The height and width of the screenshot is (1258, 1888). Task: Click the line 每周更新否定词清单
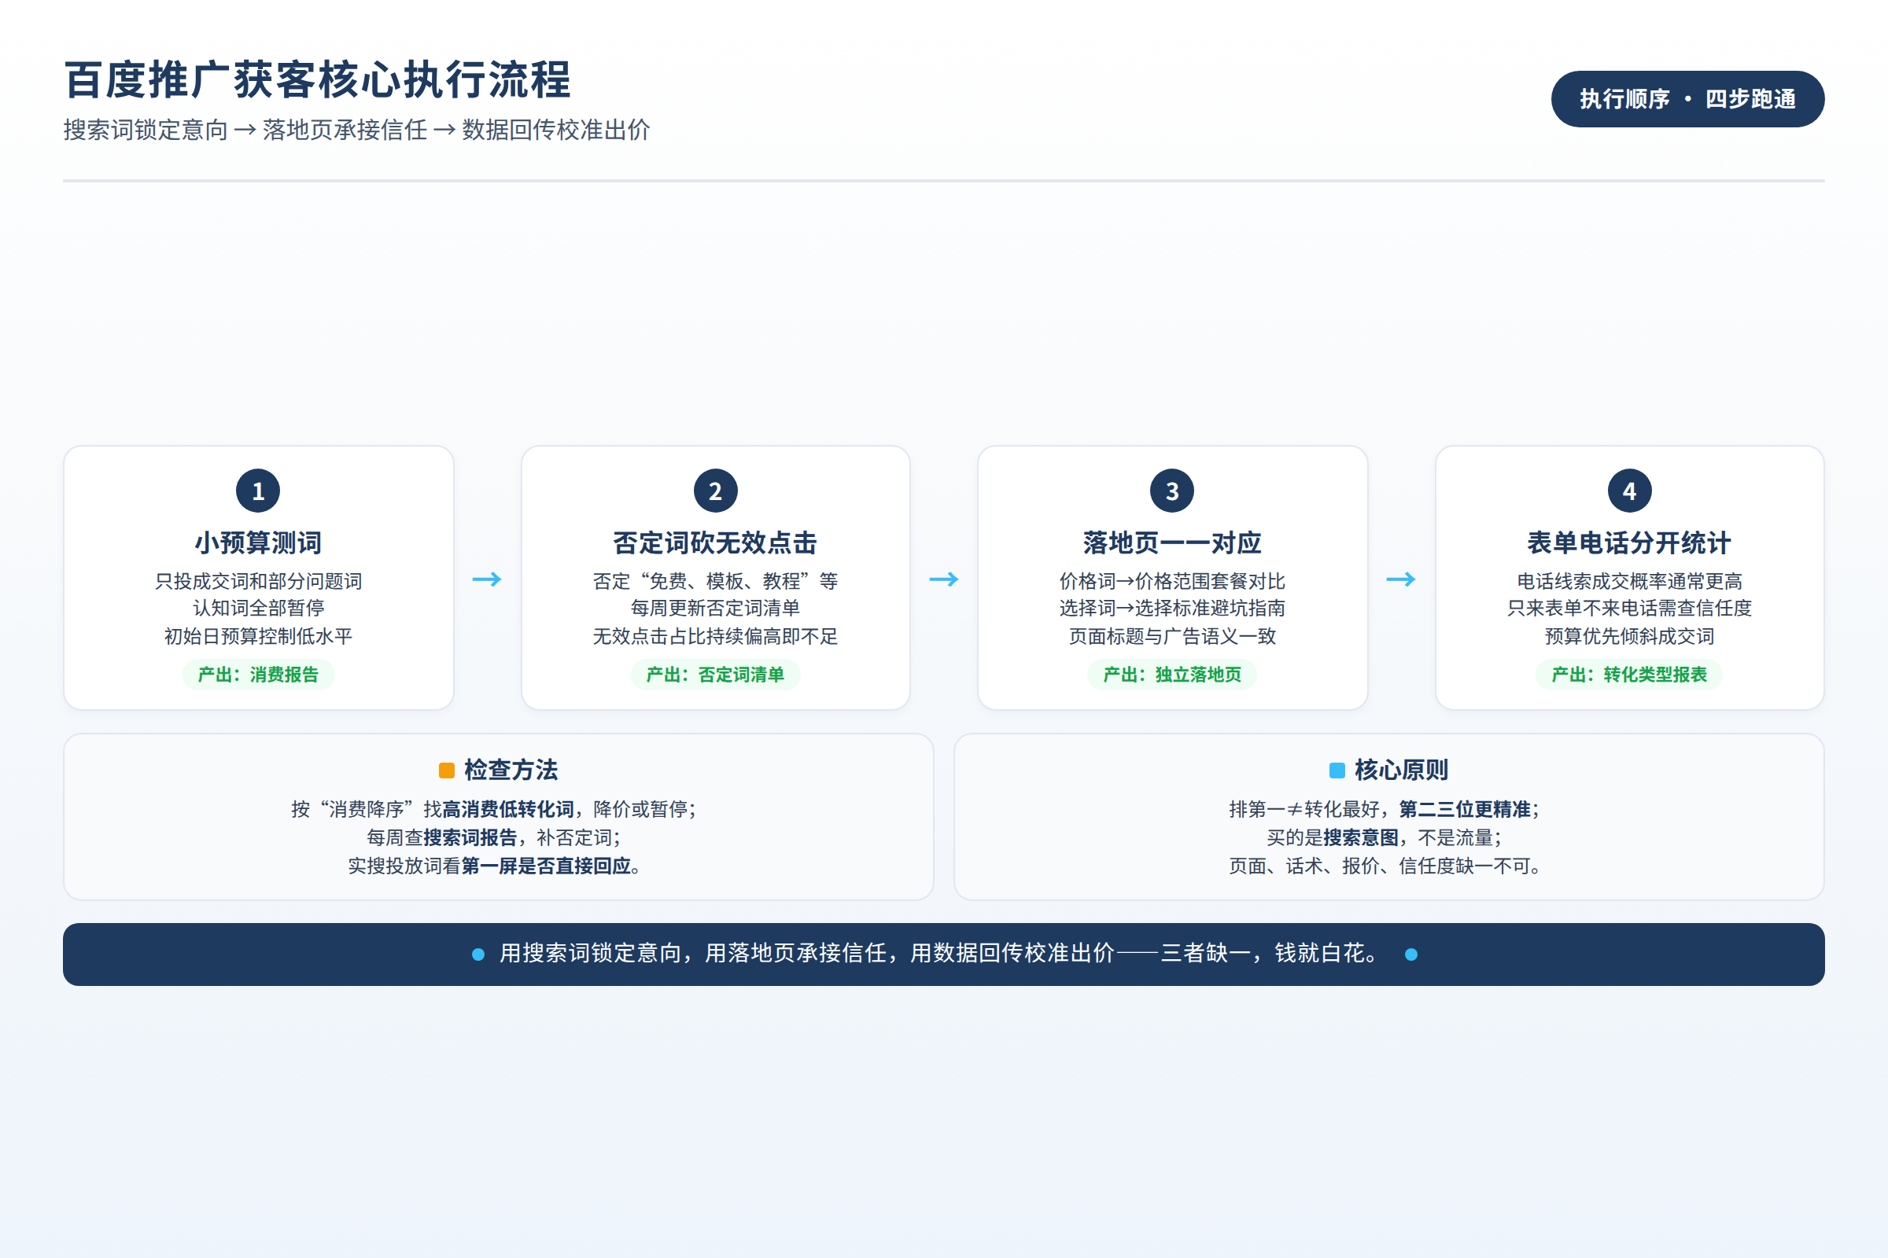(x=715, y=608)
